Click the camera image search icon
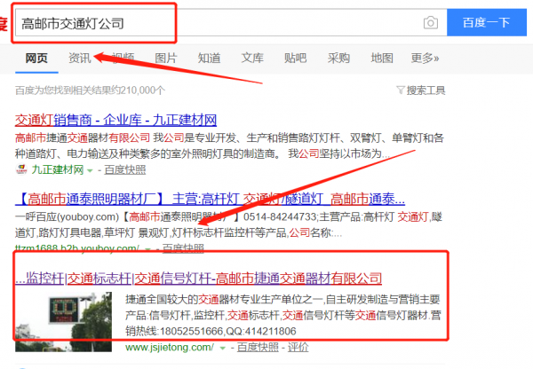Viewport: 533px width, 369px height. [x=430, y=22]
